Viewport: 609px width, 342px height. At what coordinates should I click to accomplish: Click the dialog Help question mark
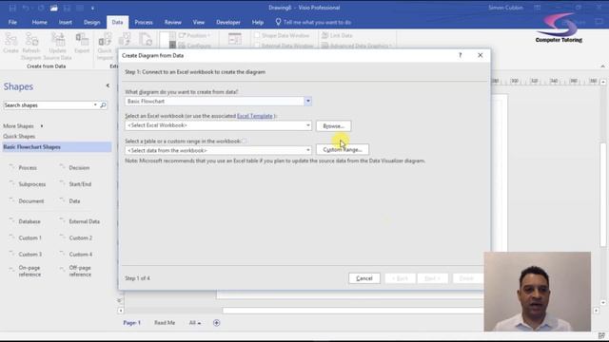pos(461,55)
